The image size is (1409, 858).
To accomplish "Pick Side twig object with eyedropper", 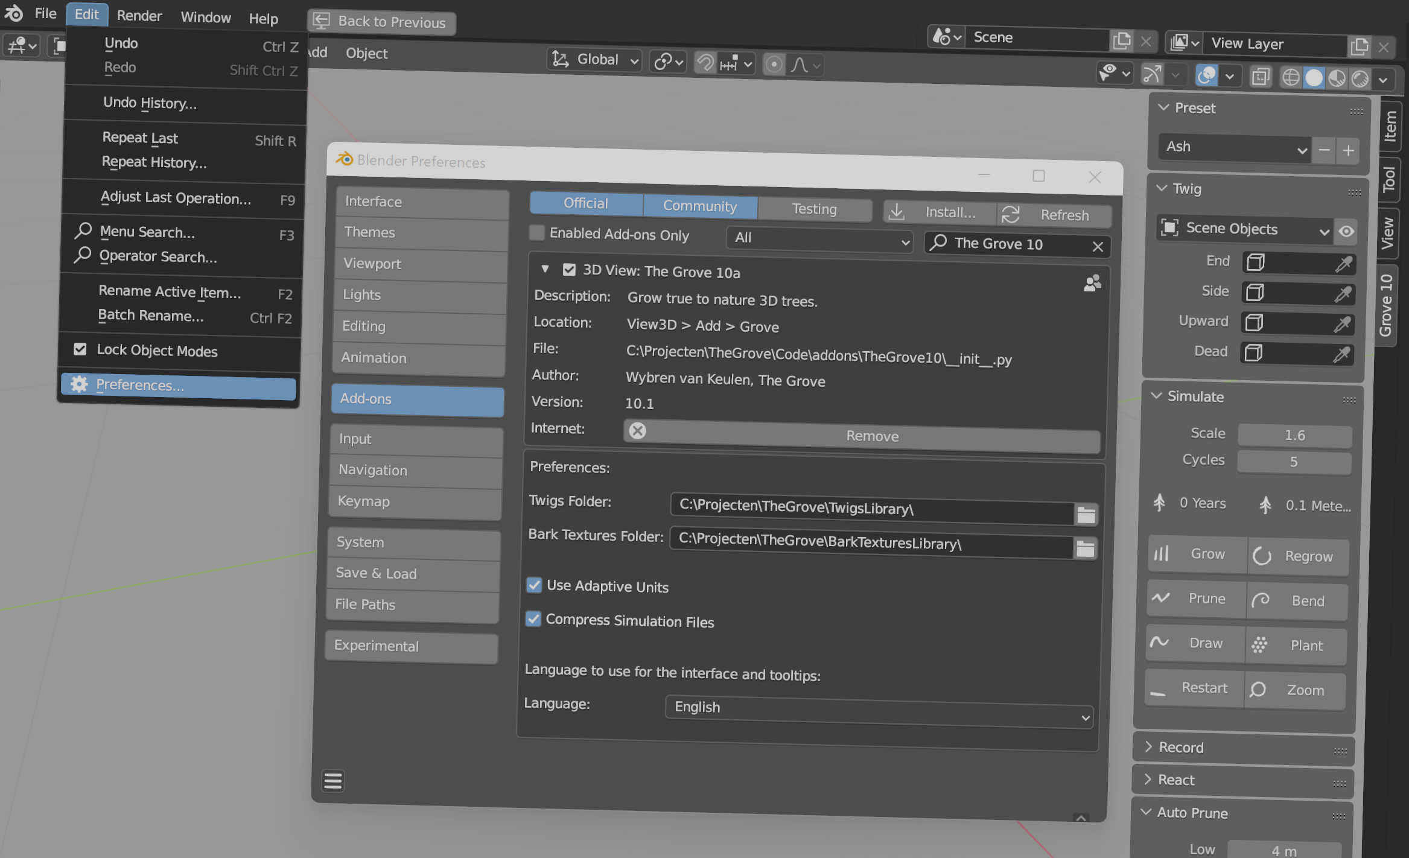I will [x=1343, y=294].
